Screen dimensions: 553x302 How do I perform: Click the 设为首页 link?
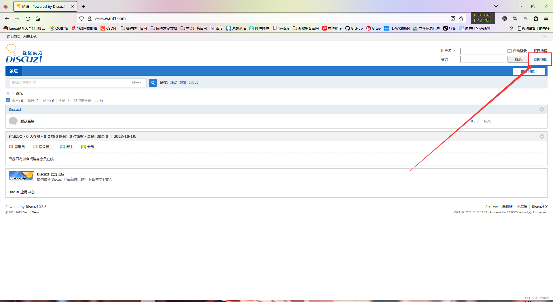[14, 37]
